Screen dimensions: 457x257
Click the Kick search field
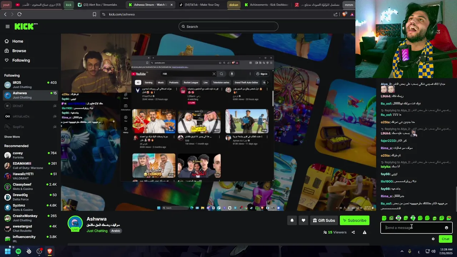(x=228, y=26)
